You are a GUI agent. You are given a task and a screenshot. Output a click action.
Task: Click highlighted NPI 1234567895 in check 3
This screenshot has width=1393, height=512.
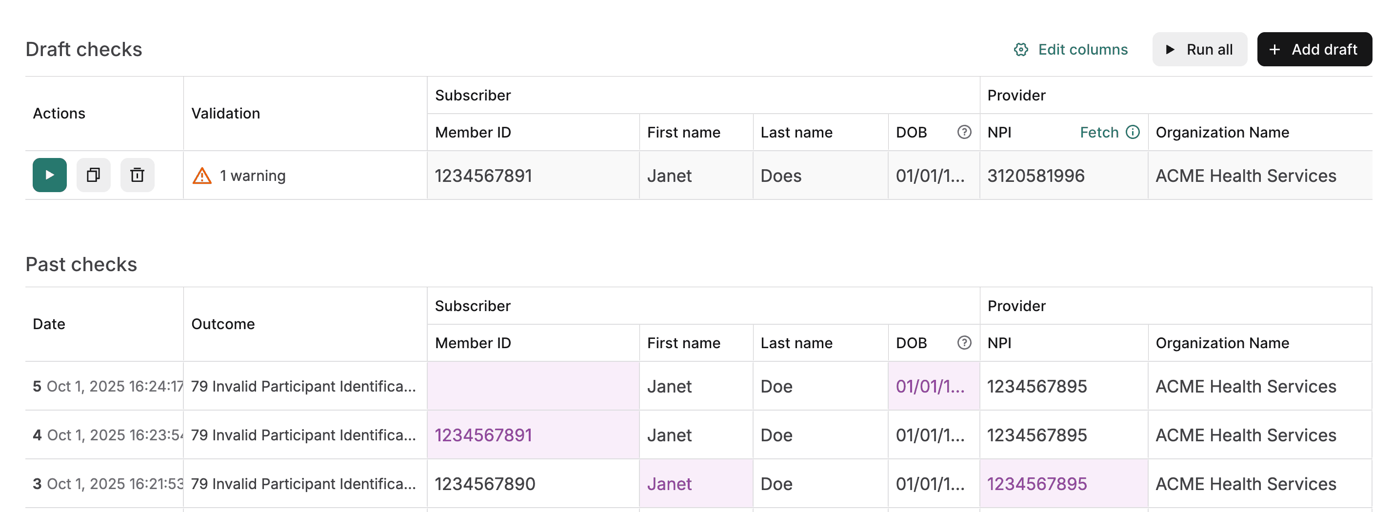click(1037, 483)
